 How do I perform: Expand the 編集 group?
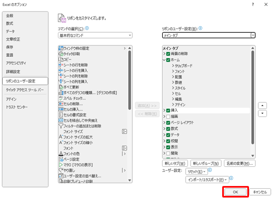pos(173,99)
